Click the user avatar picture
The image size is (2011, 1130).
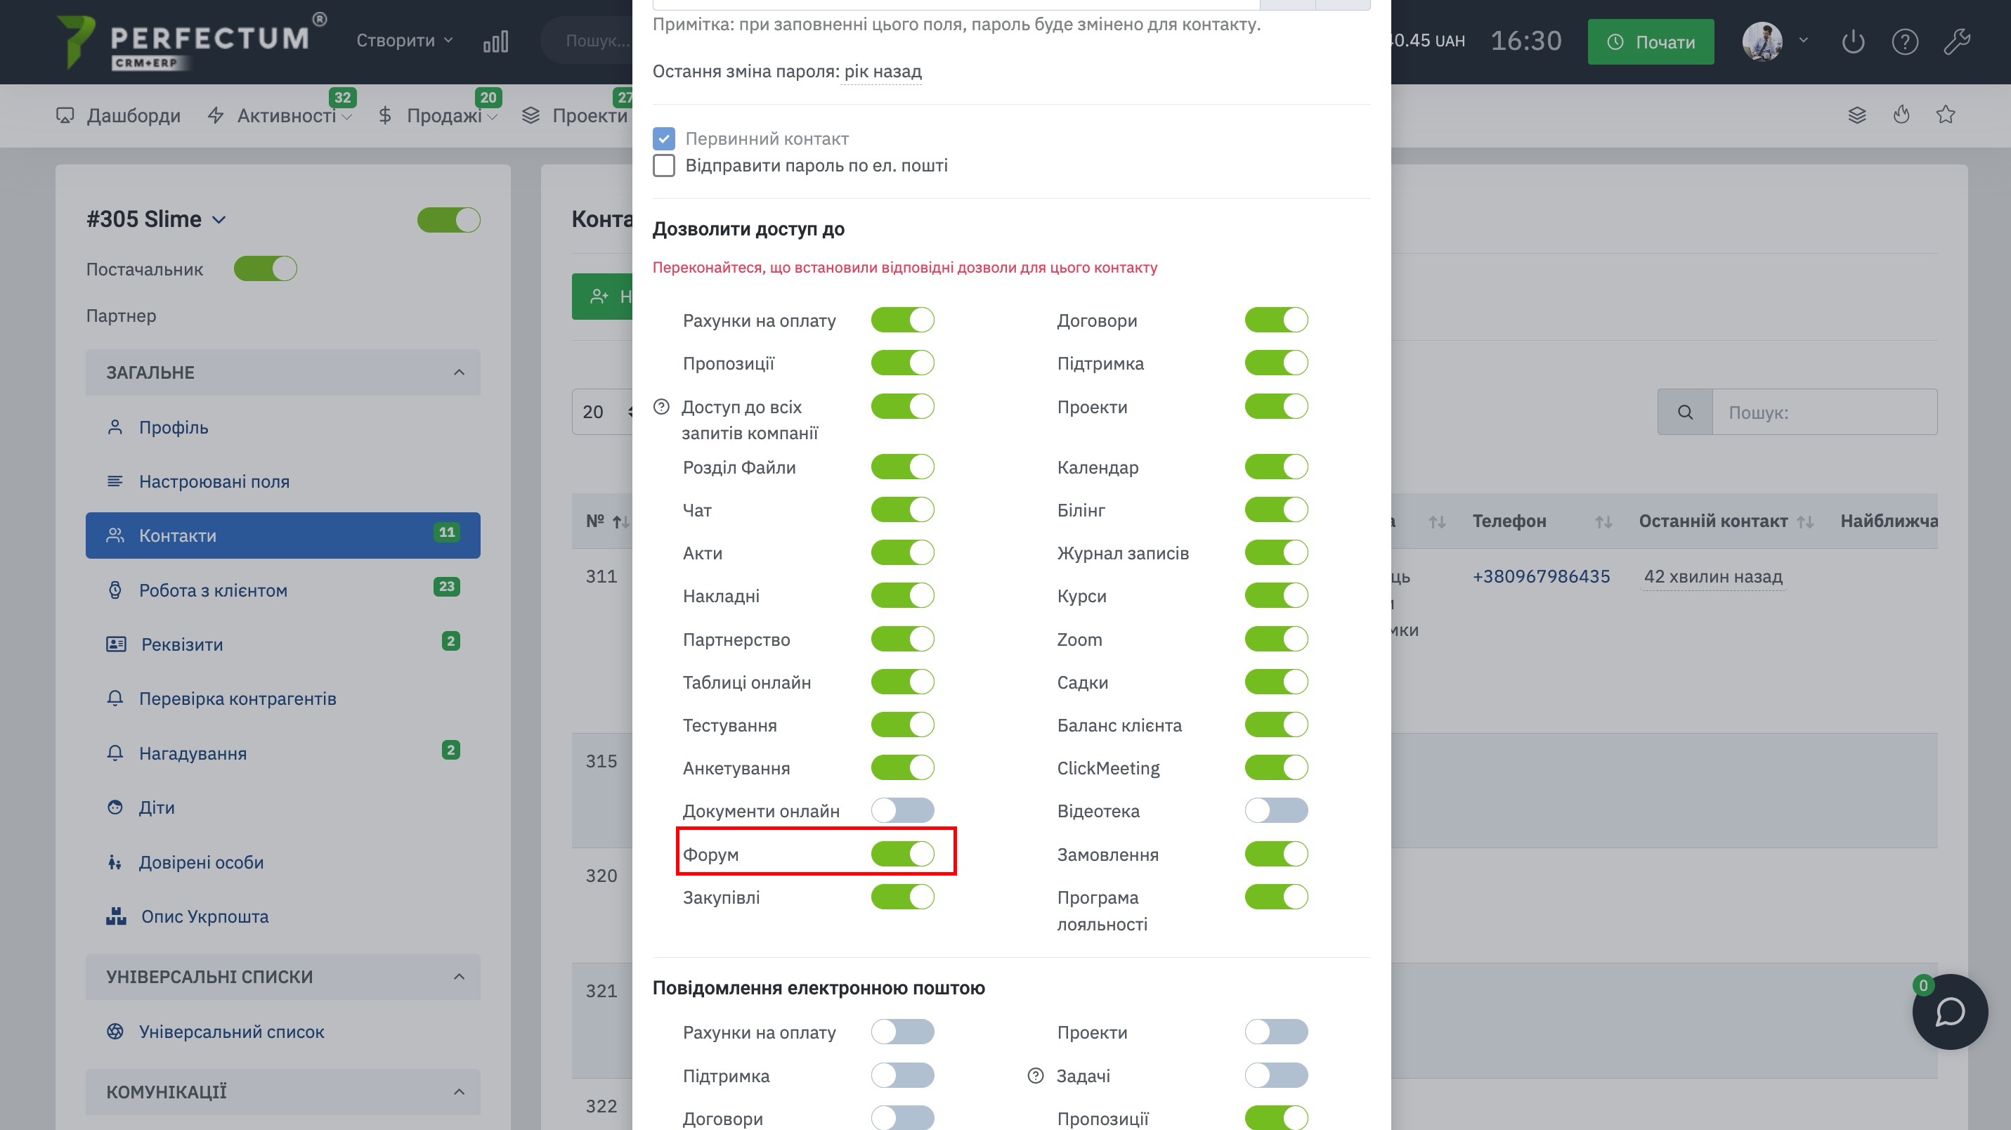(1762, 41)
